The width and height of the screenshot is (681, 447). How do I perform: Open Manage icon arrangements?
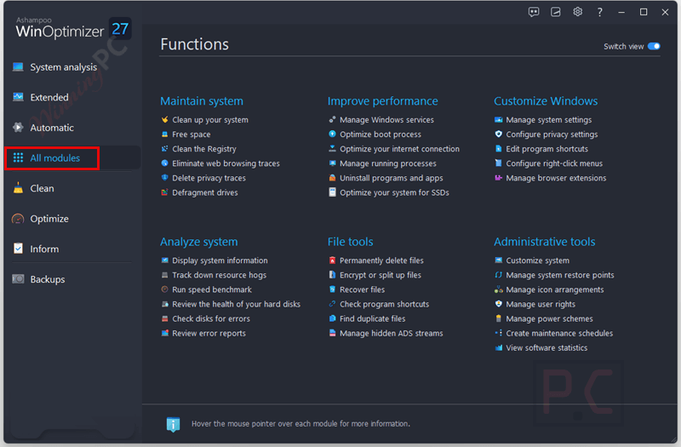[x=555, y=289]
